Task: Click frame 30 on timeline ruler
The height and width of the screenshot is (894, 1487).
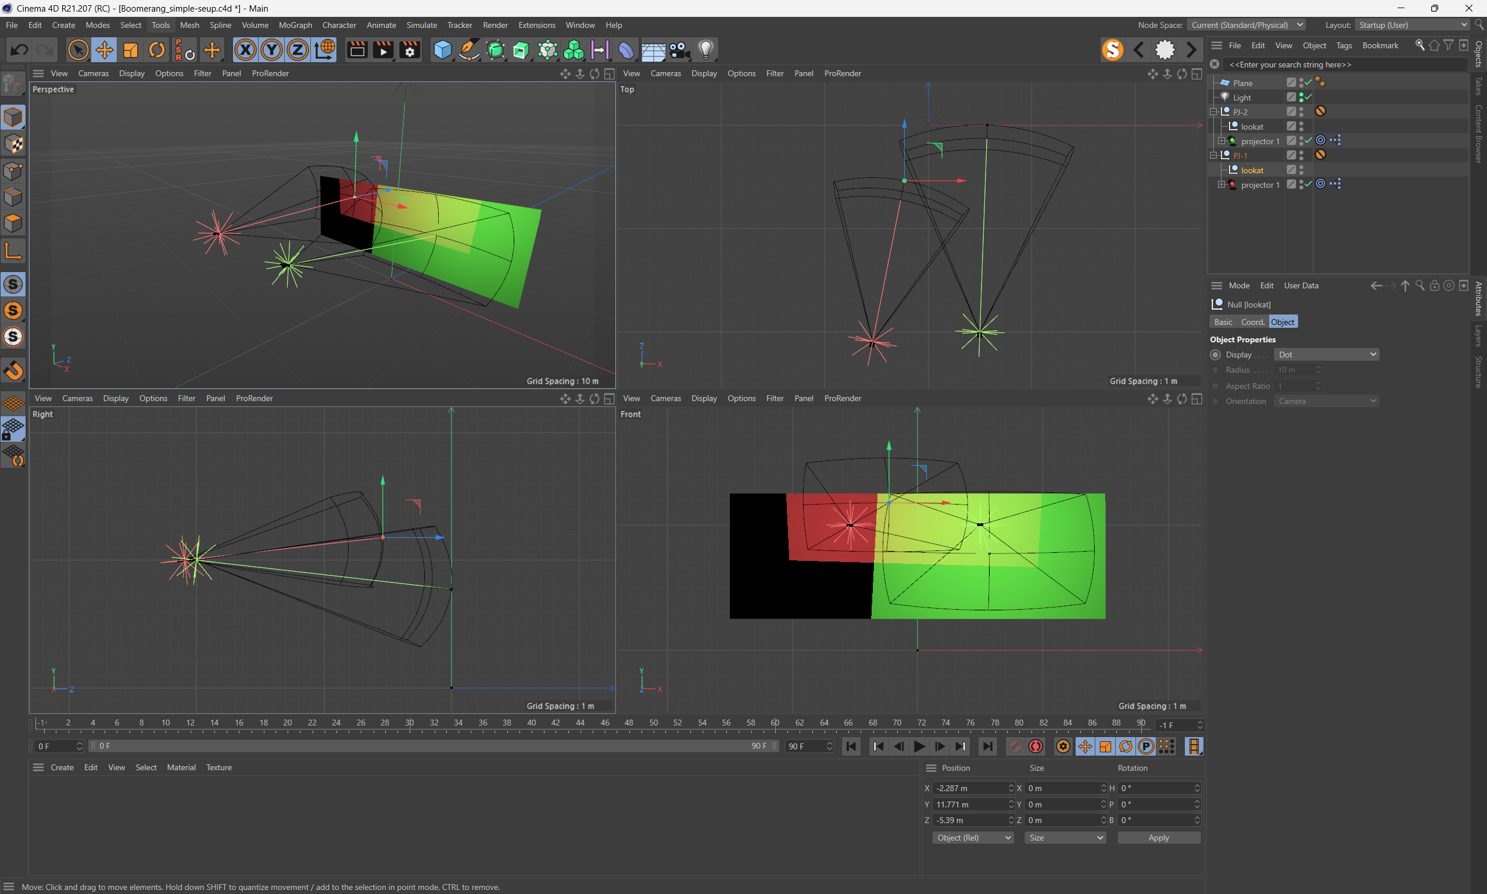Action: coord(410,723)
